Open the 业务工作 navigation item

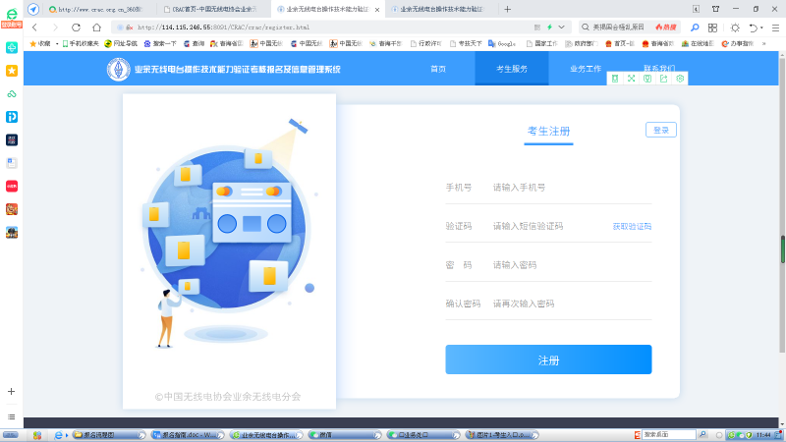(586, 70)
